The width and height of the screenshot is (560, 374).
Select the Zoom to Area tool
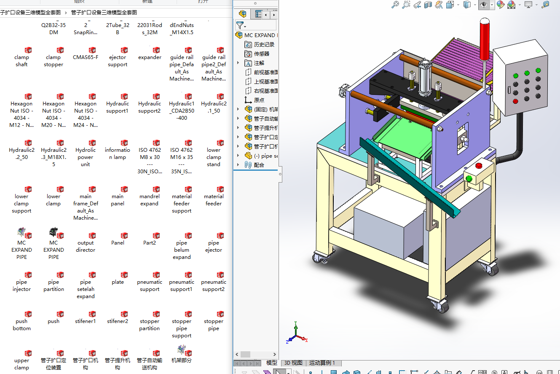pos(406,5)
